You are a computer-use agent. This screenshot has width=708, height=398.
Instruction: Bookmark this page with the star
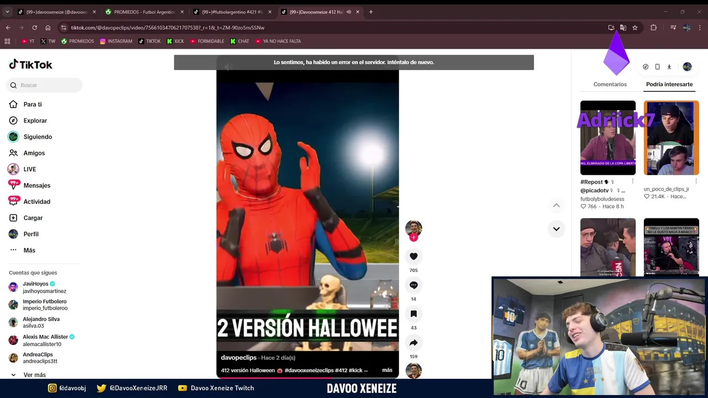click(x=635, y=28)
